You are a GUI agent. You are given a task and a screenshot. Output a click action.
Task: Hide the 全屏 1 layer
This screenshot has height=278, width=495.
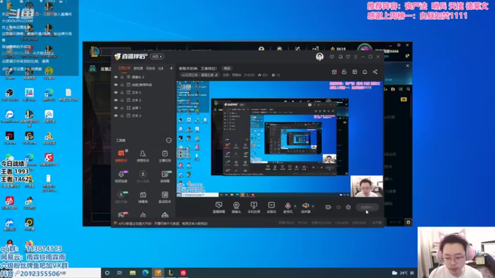116,107
